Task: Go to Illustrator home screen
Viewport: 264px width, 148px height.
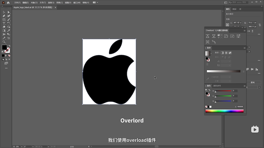Action: [8, 3]
